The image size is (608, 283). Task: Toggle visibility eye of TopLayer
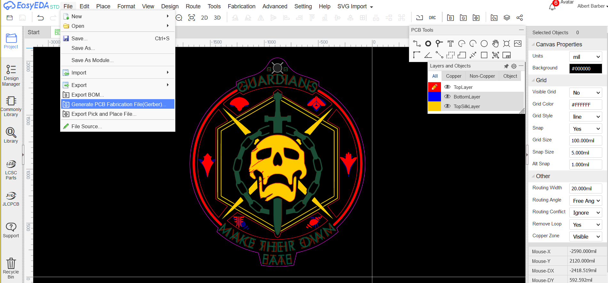[447, 87]
